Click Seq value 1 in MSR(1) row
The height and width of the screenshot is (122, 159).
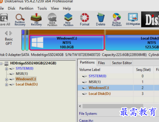coord(142,82)
